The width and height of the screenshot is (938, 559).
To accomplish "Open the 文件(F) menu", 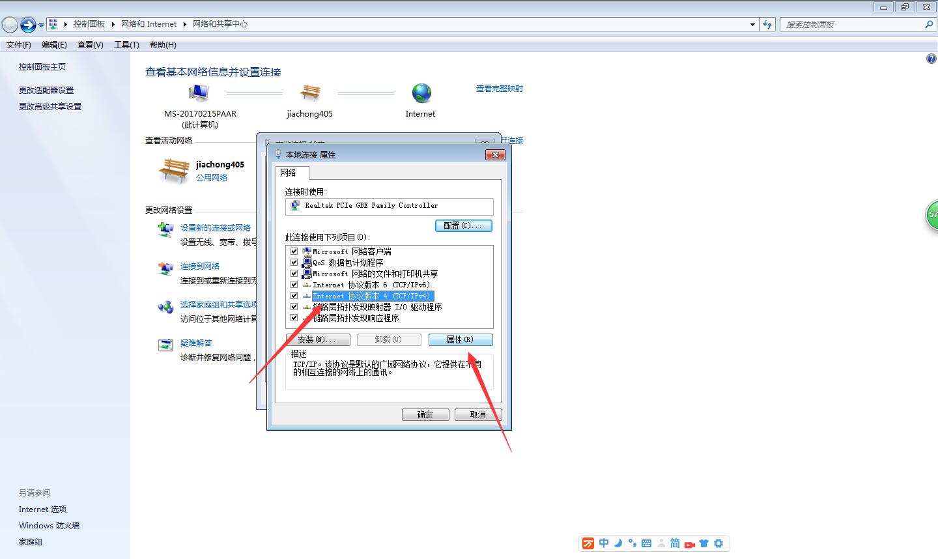I will (19, 45).
